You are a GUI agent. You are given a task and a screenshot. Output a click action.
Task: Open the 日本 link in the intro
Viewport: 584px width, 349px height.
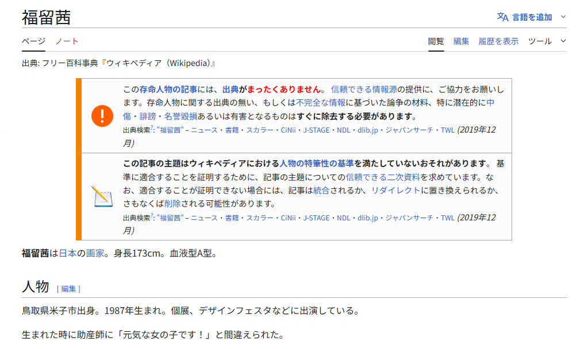tap(68, 253)
